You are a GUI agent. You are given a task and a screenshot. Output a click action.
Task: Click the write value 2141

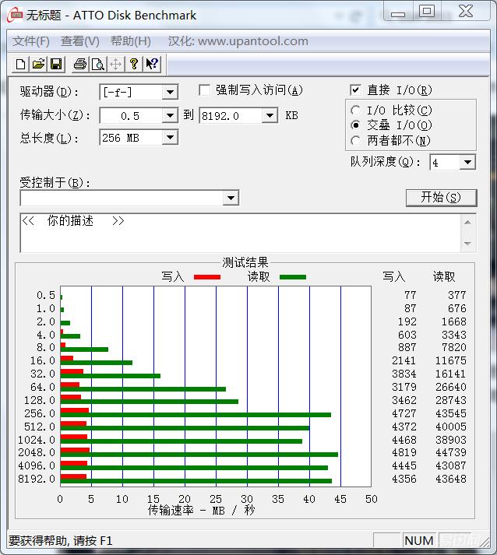(404, 360)
